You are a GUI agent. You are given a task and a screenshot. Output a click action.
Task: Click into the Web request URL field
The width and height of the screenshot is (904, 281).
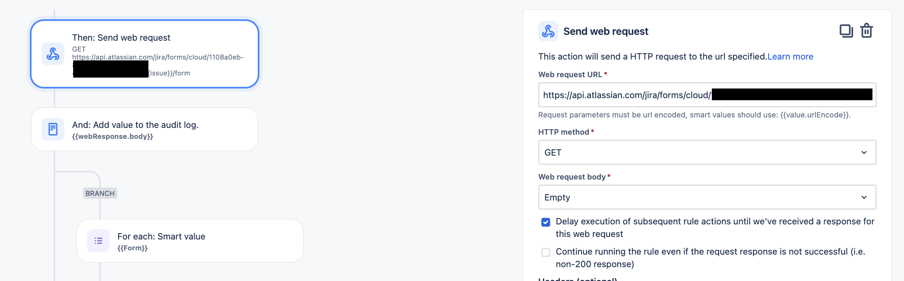tap(707, 95)
